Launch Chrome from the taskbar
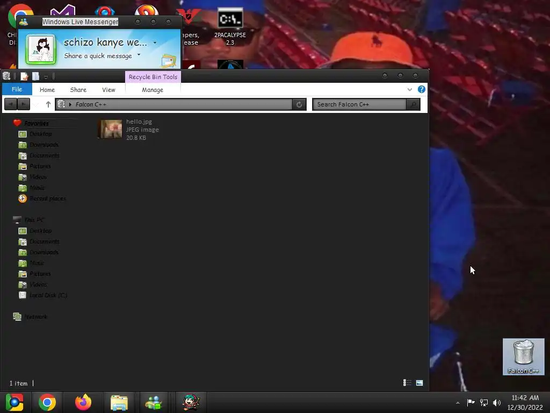The height and width of the screenshot is (413, 550). pyautogui.click(x=47, y=402)
